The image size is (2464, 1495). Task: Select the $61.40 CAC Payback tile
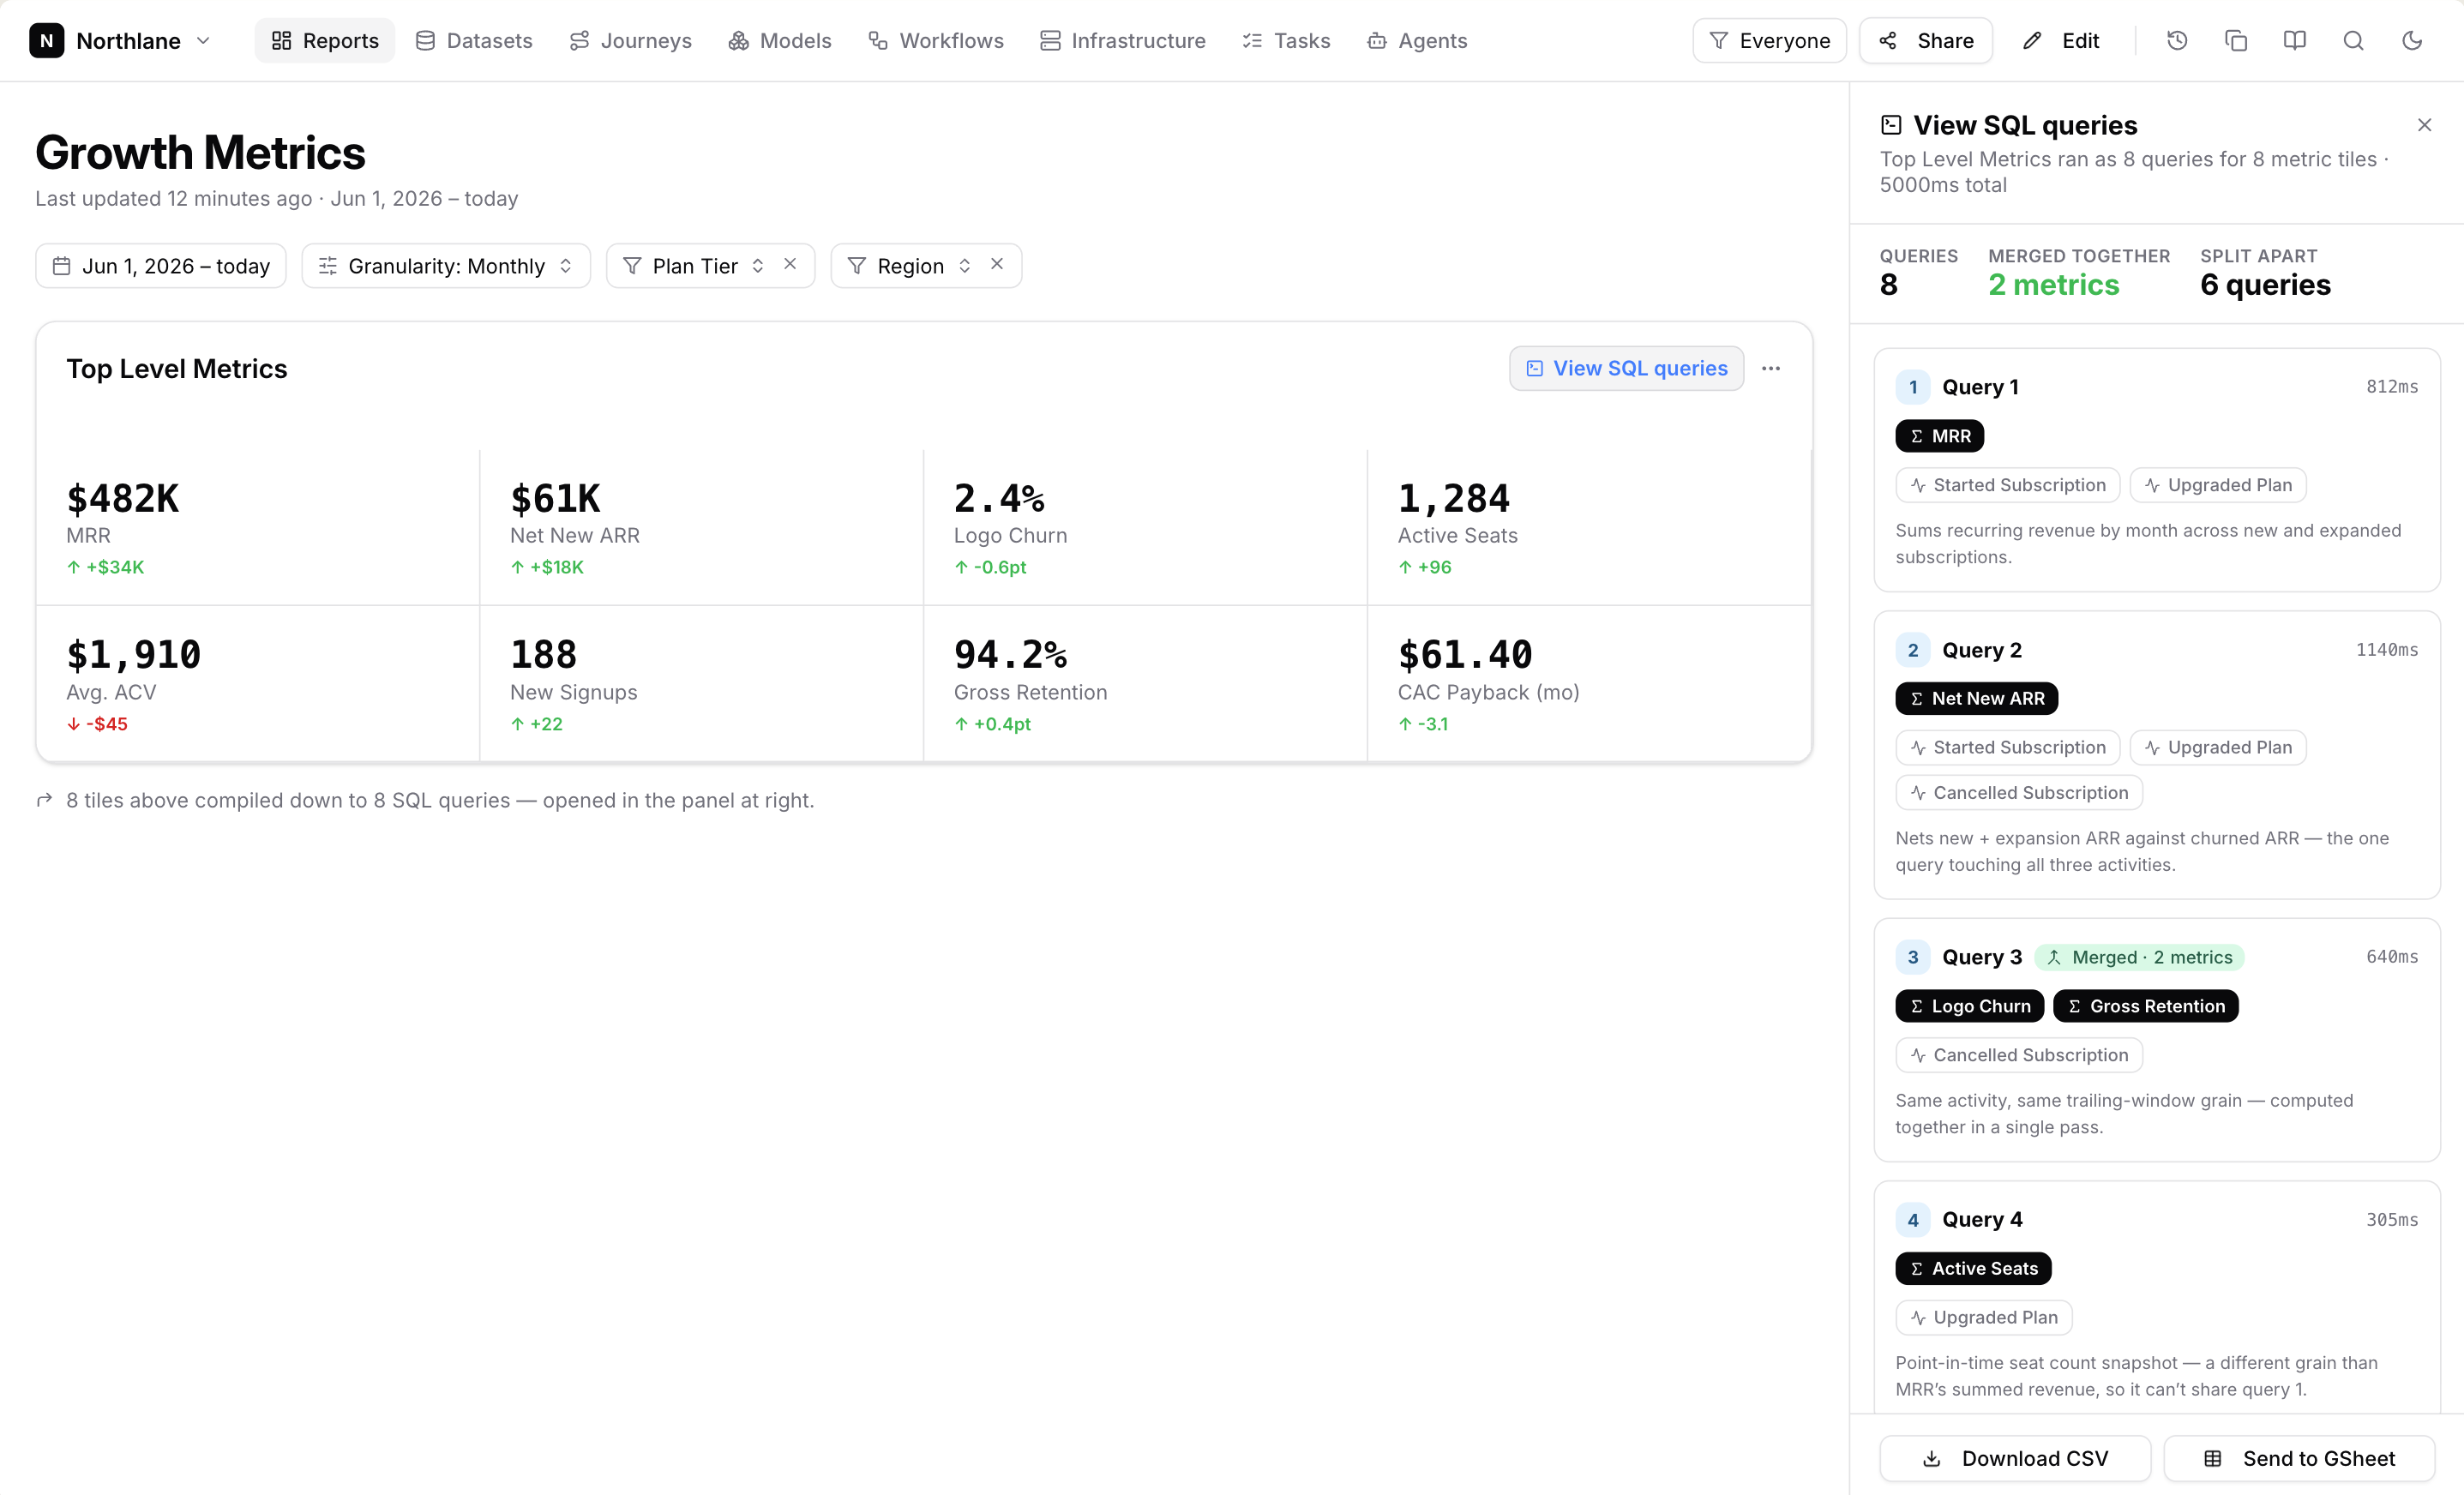[1589, 684]
